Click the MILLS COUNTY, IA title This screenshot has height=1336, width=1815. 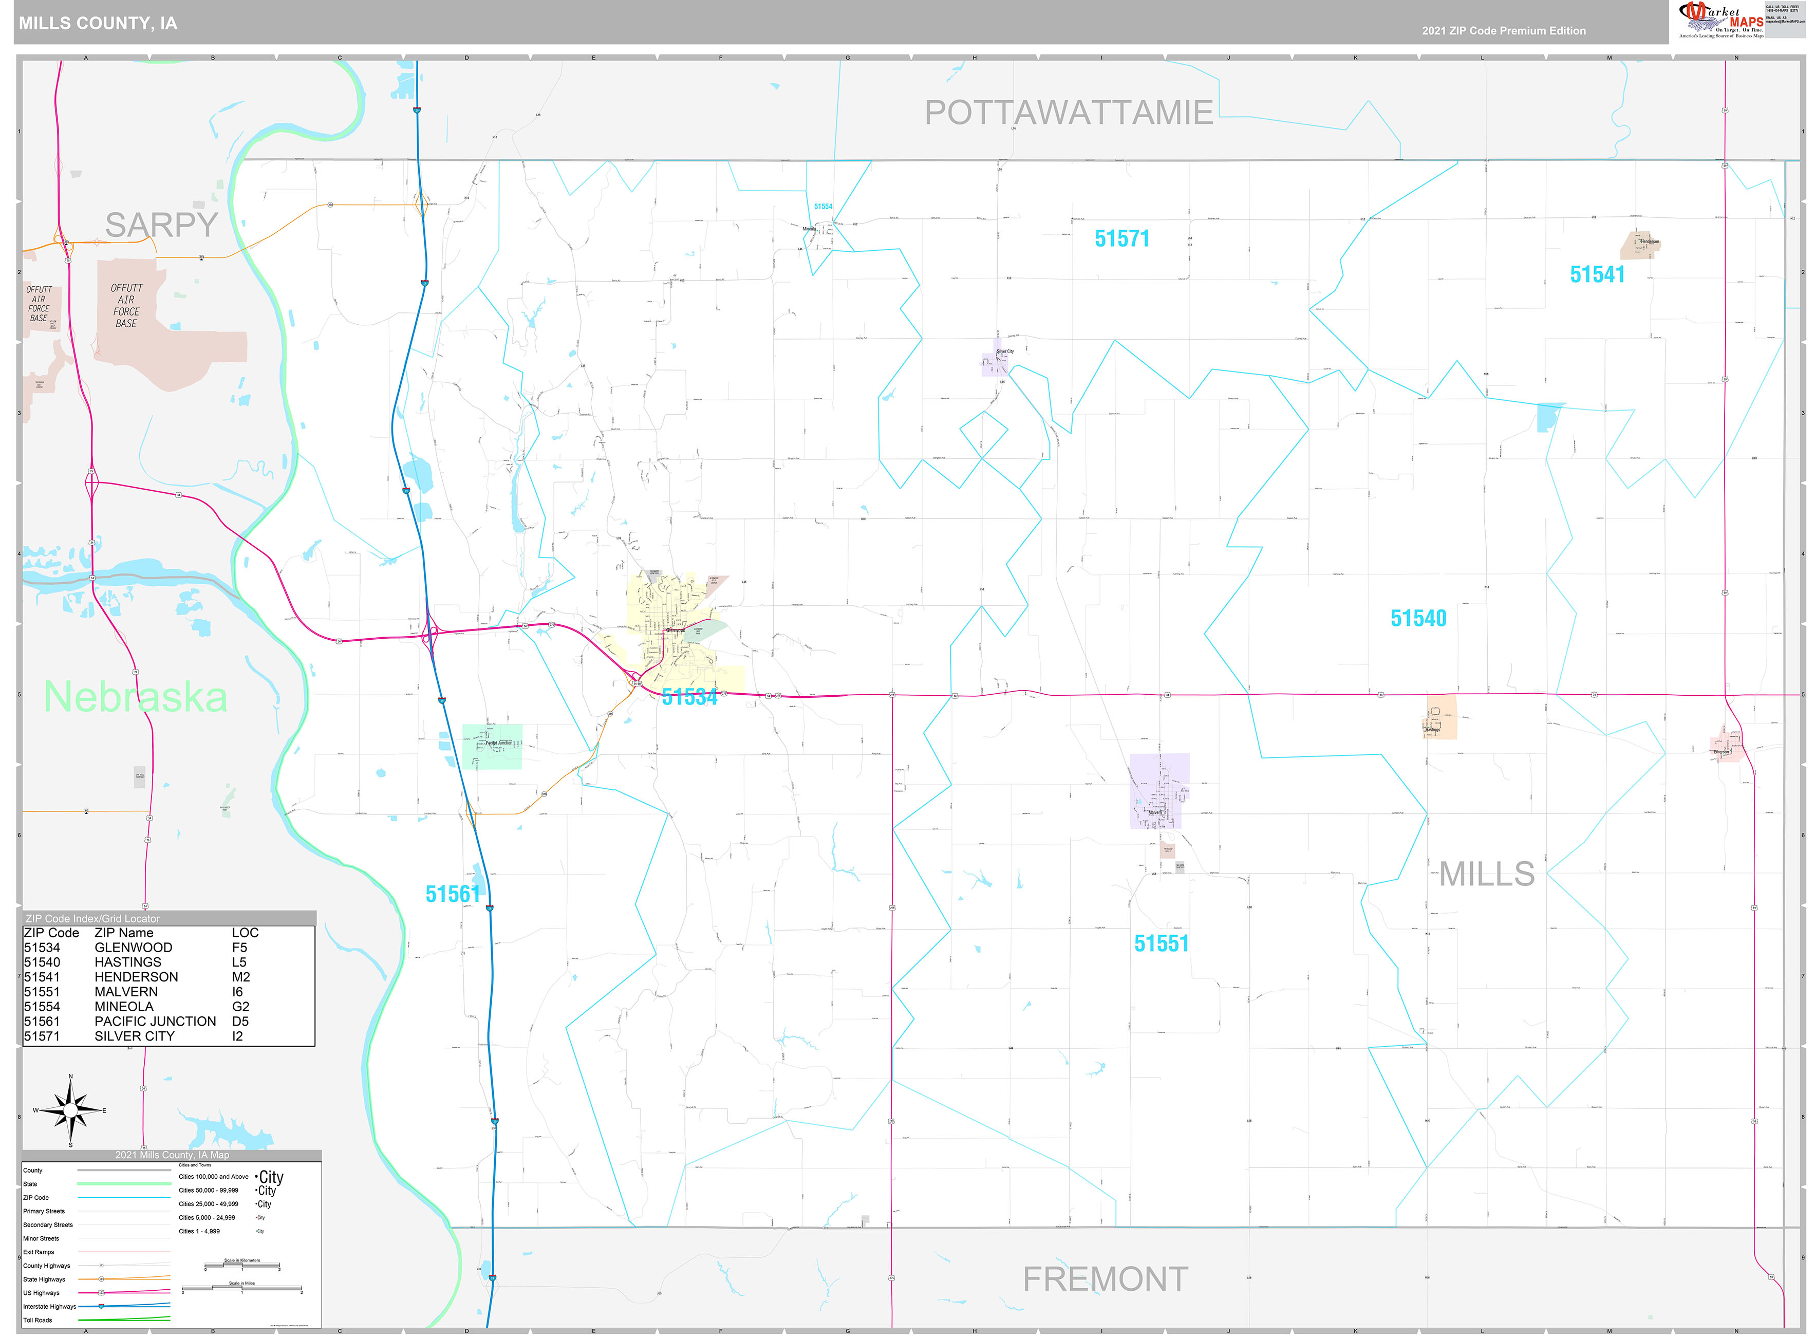[98, 24]
